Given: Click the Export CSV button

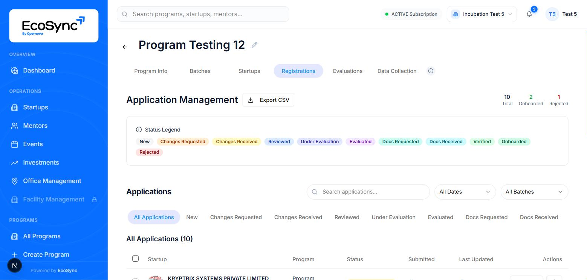Looking at the screenshot, I should pyautogui.click(x=268, y=100).
